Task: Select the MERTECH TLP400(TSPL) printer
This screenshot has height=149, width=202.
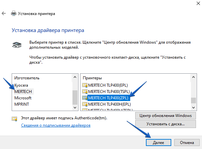Action: click(x=109, y=91)
